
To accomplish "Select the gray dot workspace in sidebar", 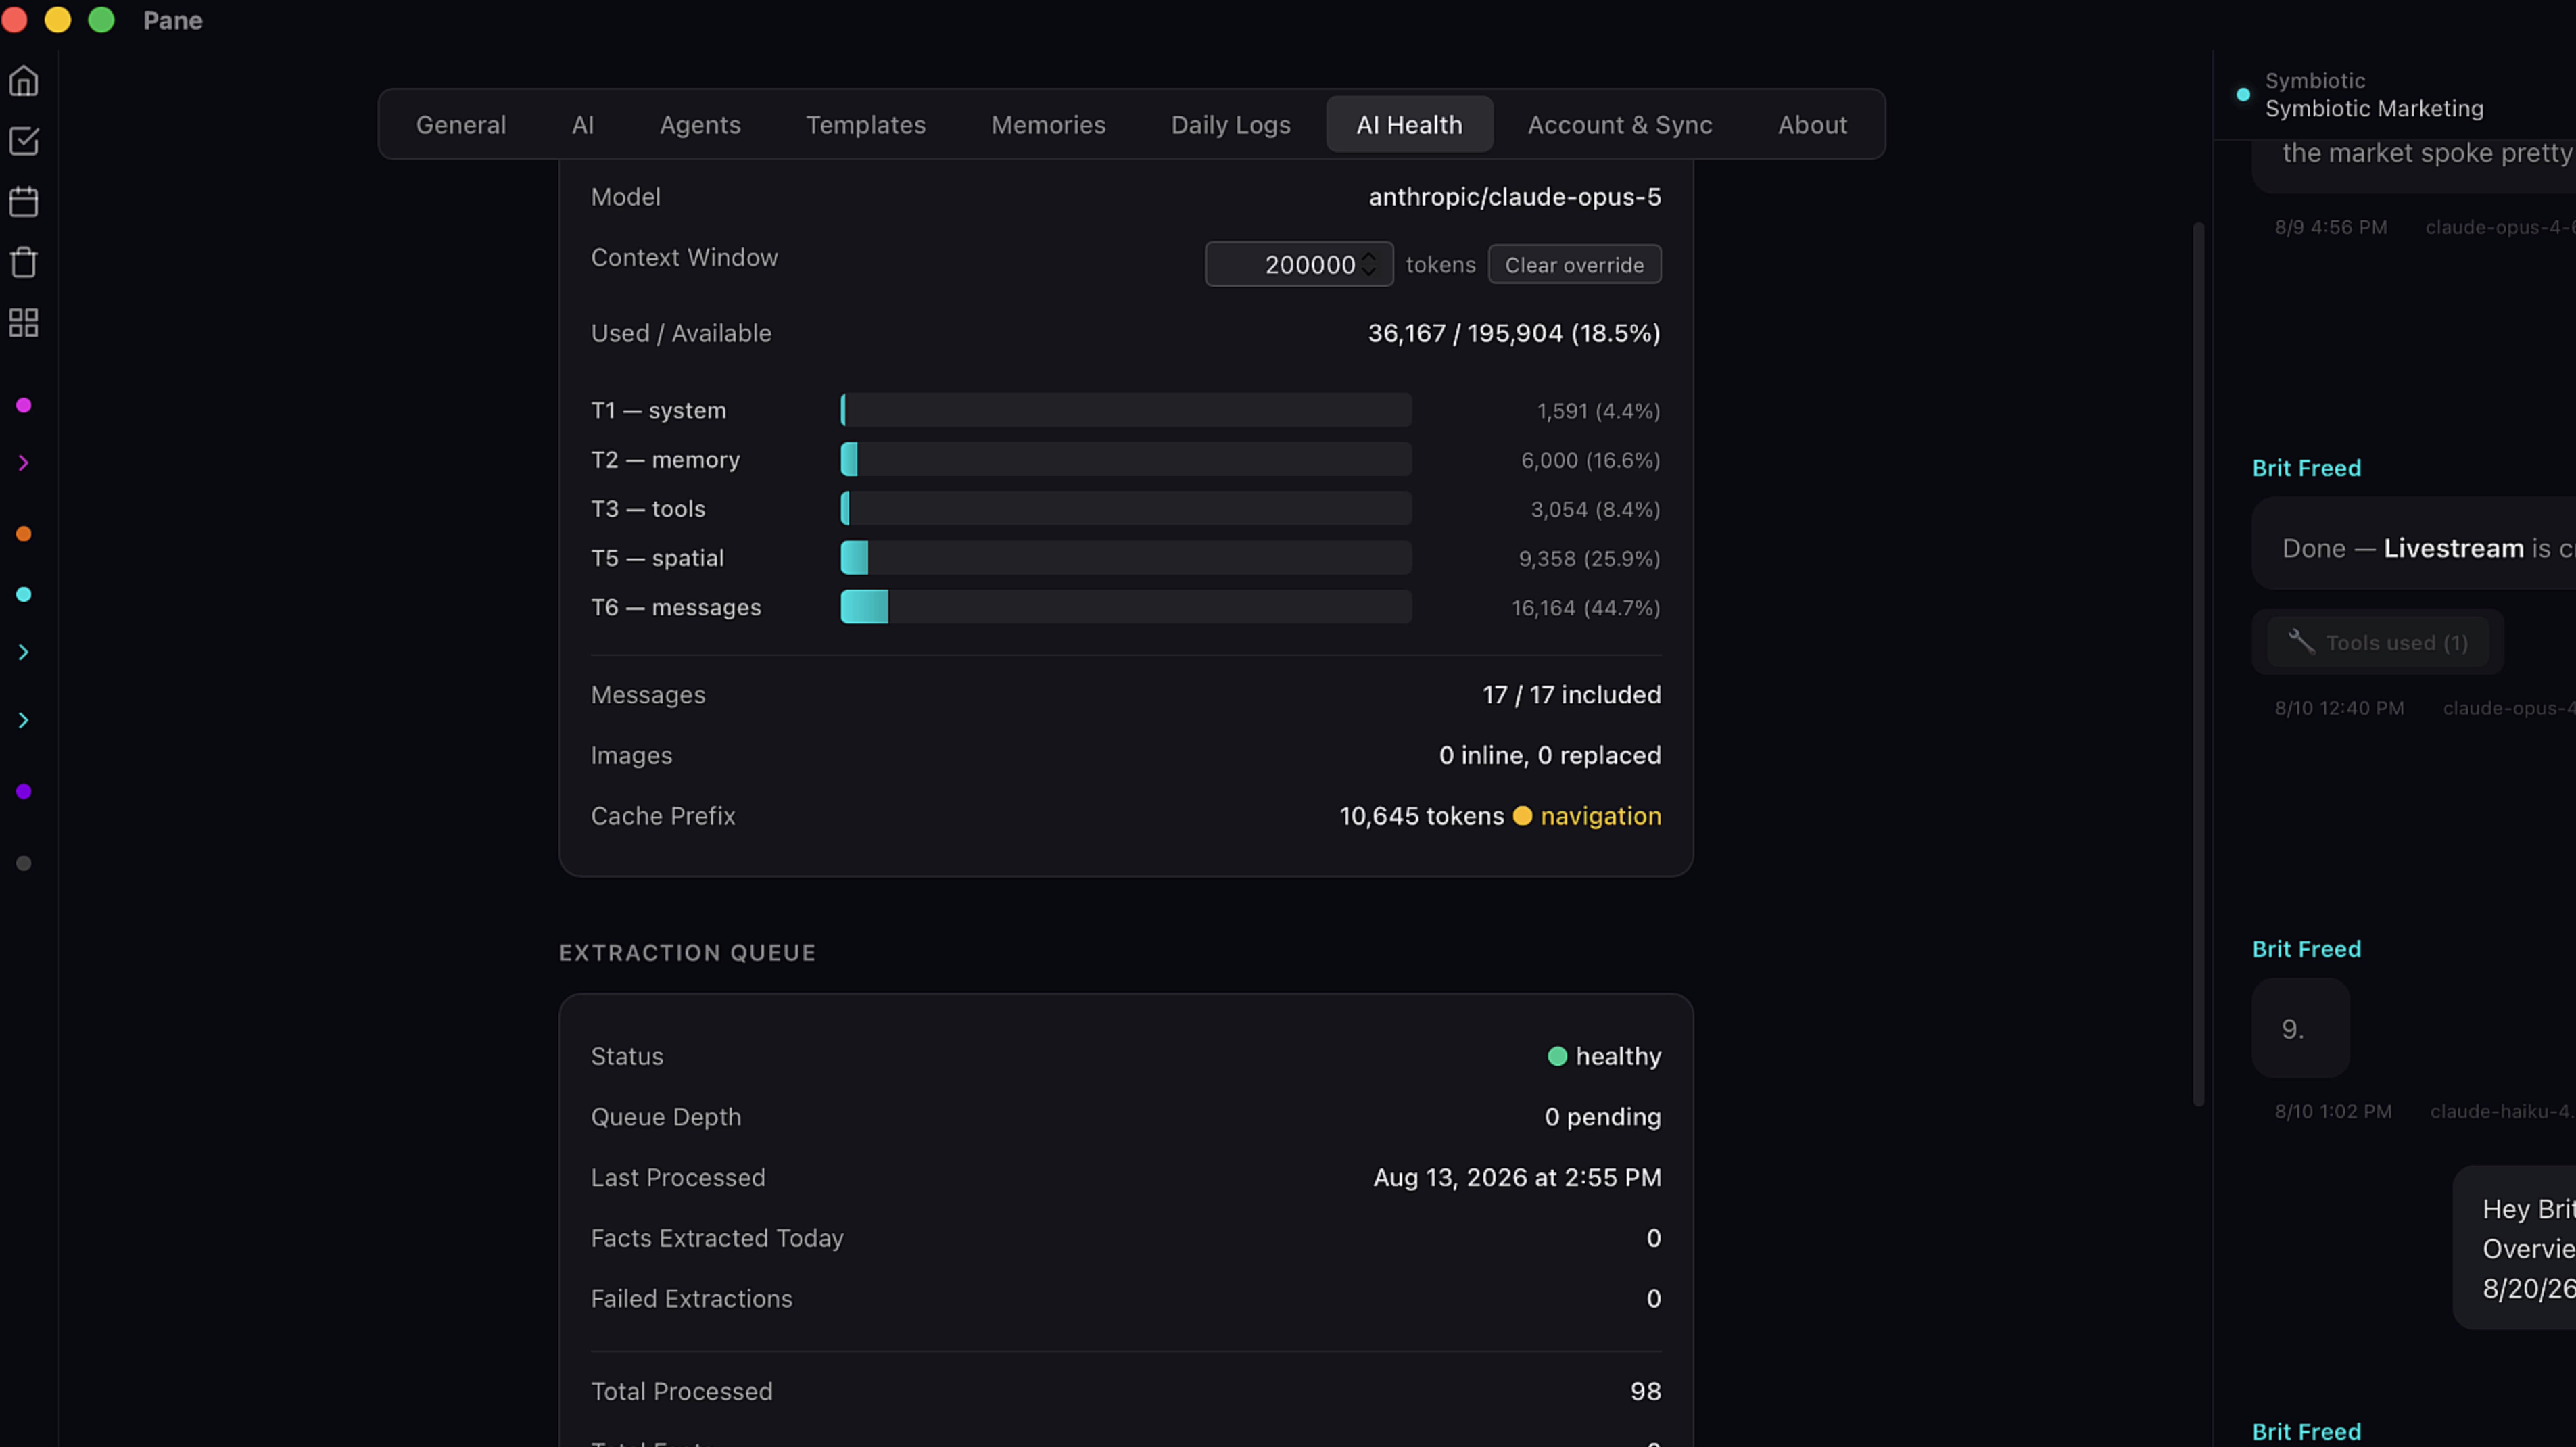I will tap(24, 863).
